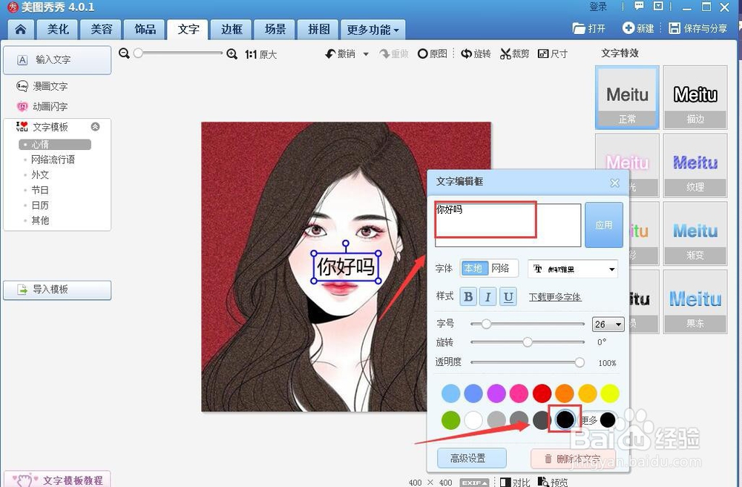Click 1:1 原大 actual size
The height and width of the screenshot is (487, 742).
click(260, 54)
